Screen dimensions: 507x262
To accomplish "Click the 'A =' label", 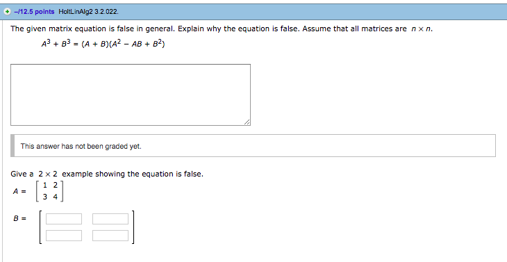I will (19, 192).
